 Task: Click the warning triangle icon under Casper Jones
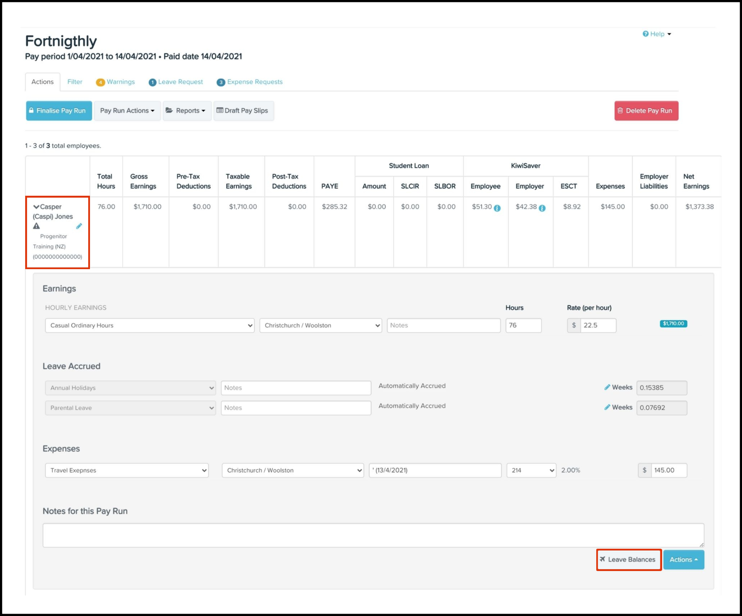pyautogui.click(x=36, y=226)
